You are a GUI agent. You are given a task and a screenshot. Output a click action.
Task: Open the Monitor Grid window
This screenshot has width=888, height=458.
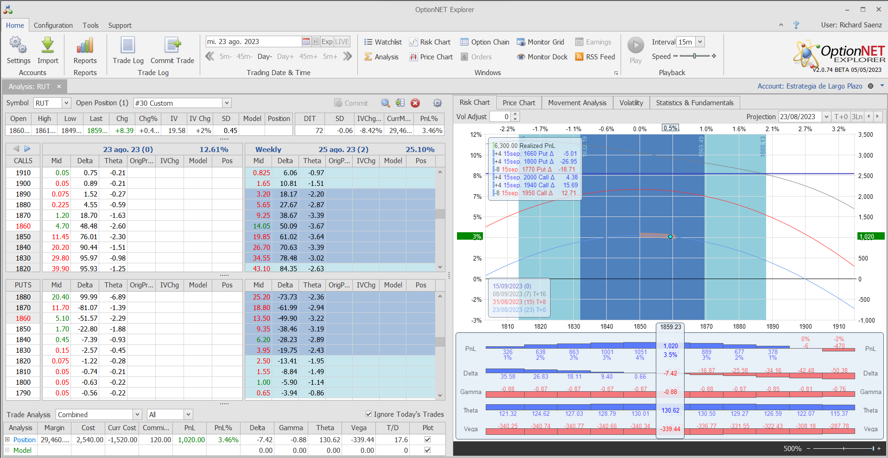pos(540,42)
